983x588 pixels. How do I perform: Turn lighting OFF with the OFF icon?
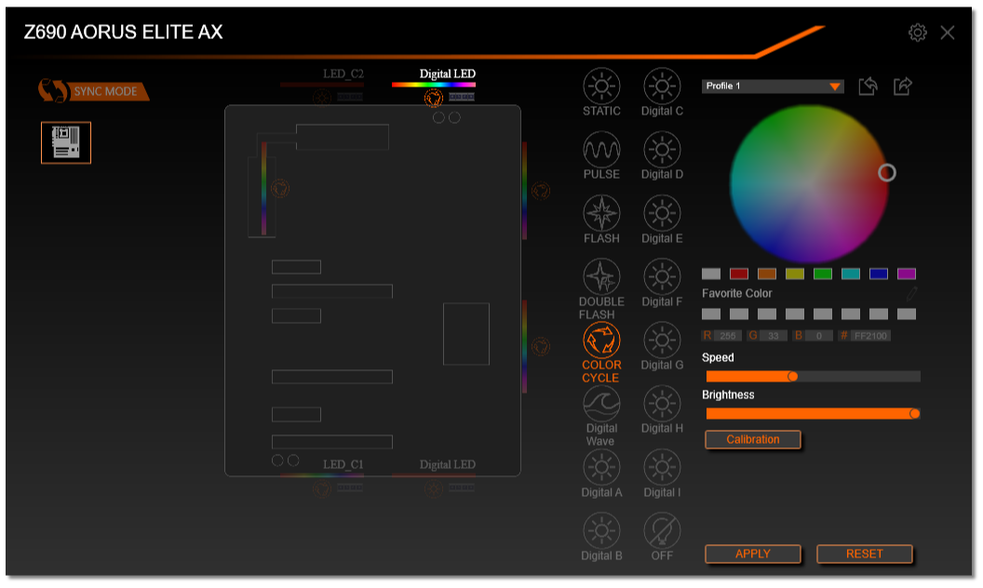[x=662, y=531]
